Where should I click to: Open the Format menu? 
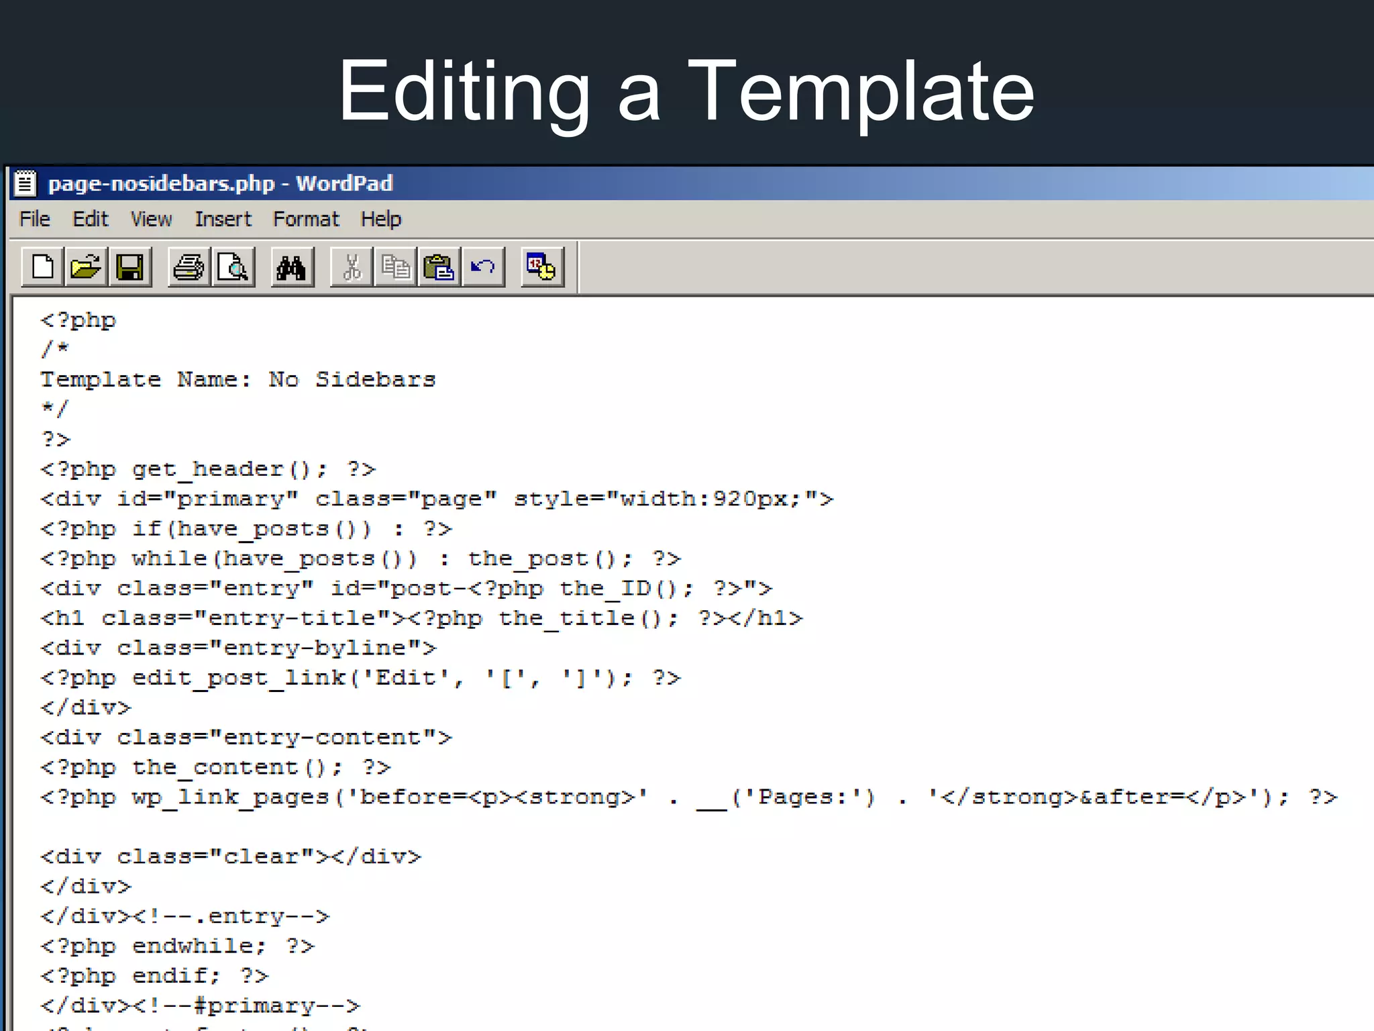pyautogui.click(x=306, y=219)
